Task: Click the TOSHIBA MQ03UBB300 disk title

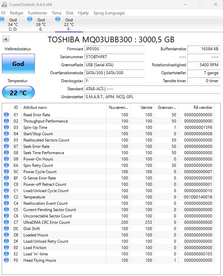Action: click(x=111, y=39)
